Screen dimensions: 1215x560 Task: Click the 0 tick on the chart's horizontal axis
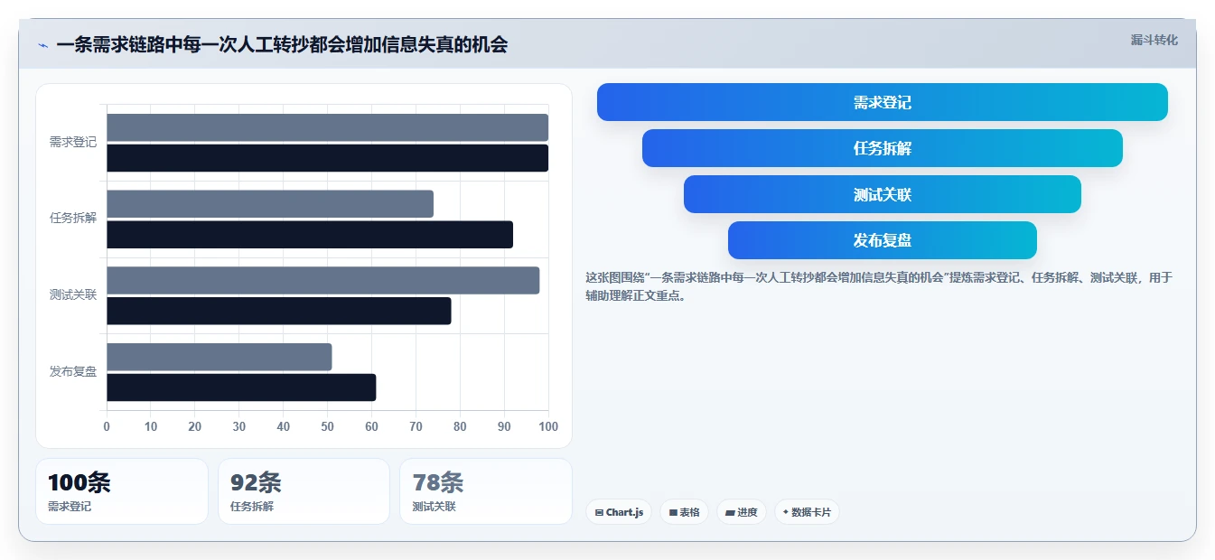point(107,426)
